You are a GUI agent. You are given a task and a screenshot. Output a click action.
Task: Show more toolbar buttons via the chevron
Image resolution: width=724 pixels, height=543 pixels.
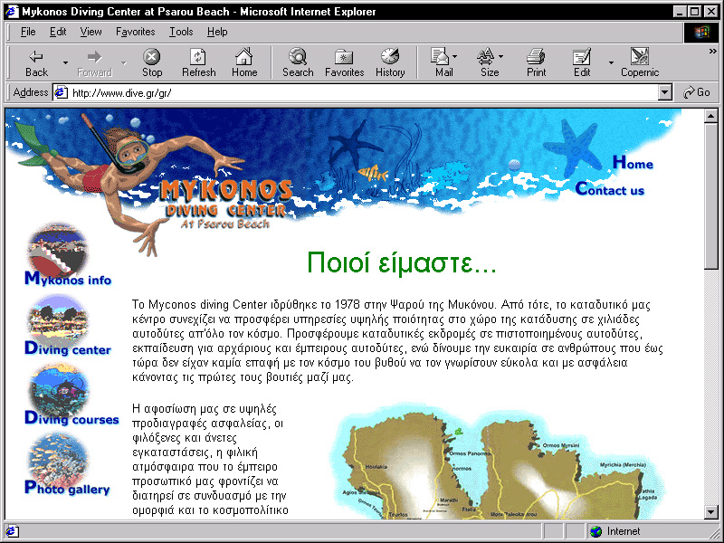(x=713, y=52)
